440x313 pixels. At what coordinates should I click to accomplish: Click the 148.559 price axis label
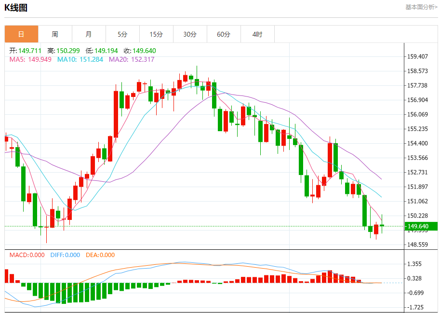(417, 245)
